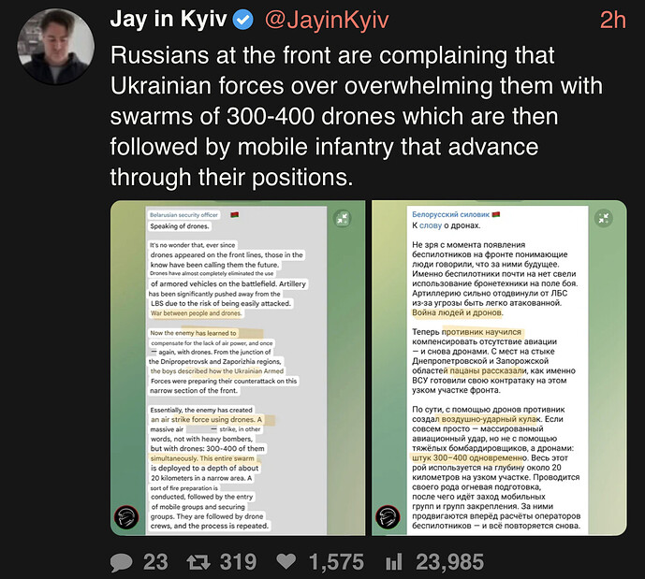The height and width of the screenshot is (579, 645).
Task: Open the Russian original screenshot image
Action: click(x=499, y=368)
